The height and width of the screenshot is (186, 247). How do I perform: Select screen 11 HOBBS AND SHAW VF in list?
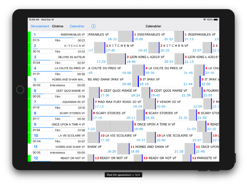click(58, 149)
